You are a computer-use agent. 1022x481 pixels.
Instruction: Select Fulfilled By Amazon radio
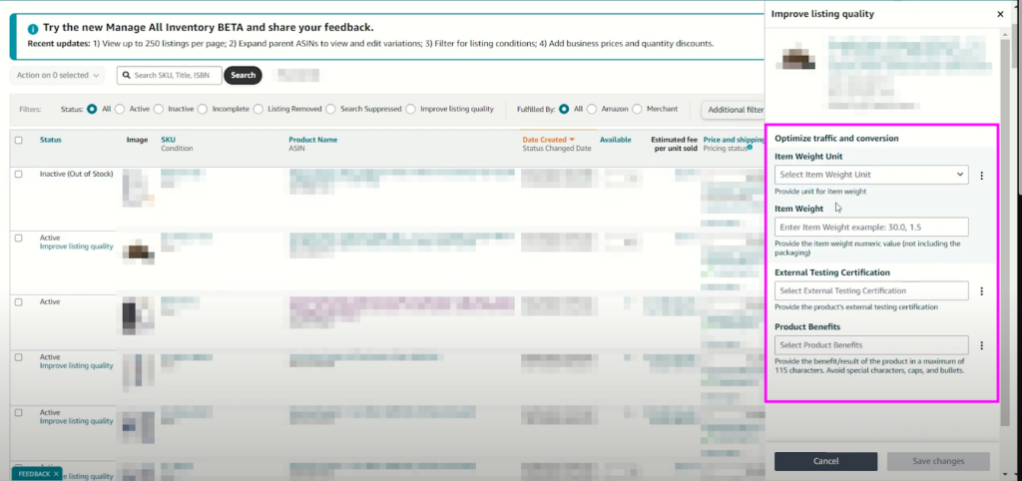pos(591,109)
